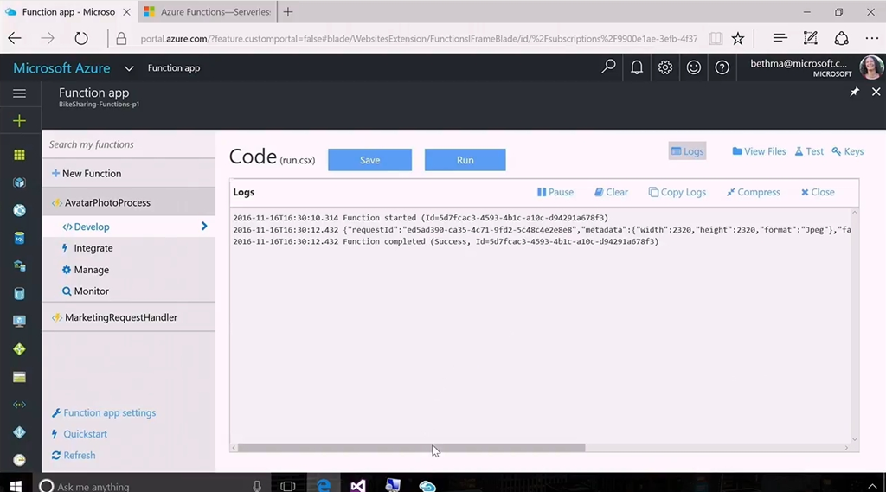Close the Function app browser tab
886x492 pixels.
[x=126, y=12]
